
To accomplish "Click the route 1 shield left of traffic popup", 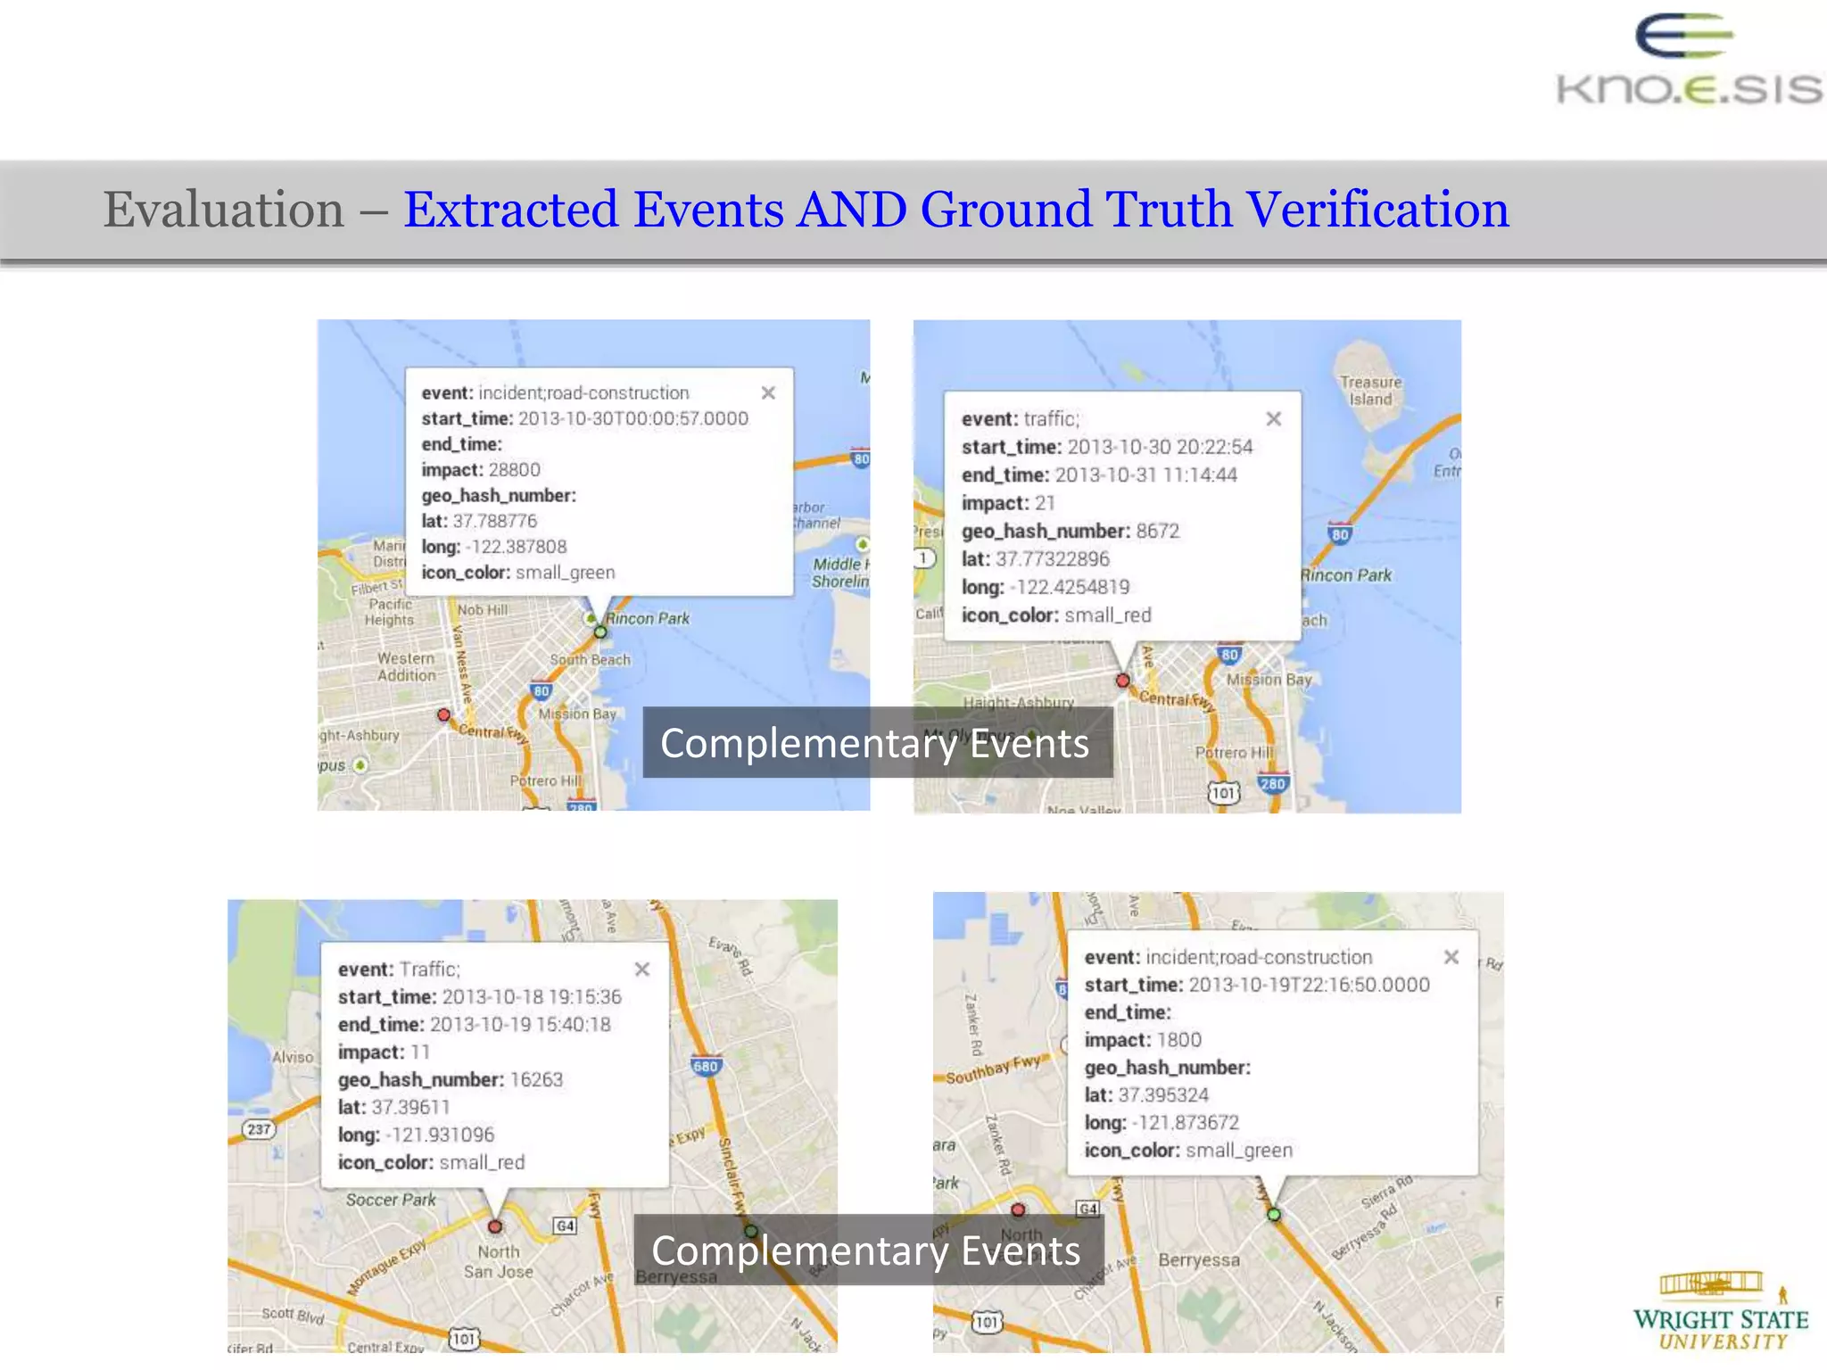I will tap(925, 558).
